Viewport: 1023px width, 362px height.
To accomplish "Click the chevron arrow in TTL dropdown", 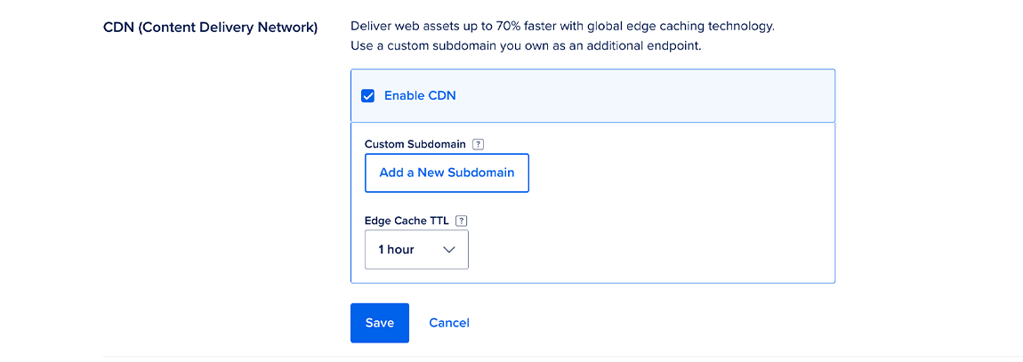I will [x=449, y=250].
